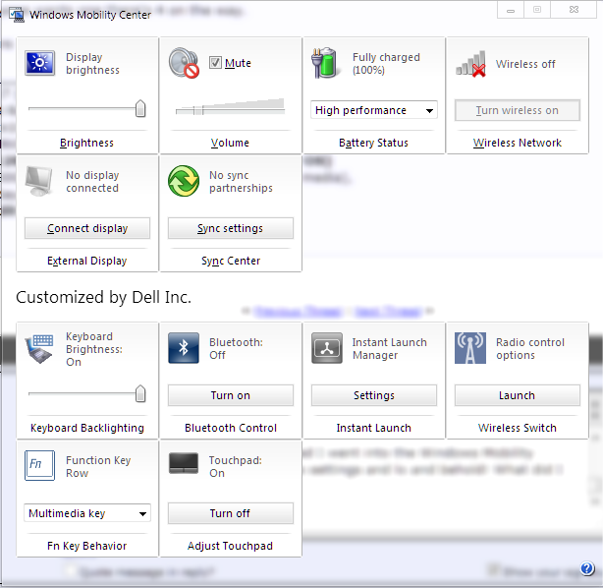Image resolution: width=603 pixels, height=588 pixels.
Task: Click the No sync partnerships text
Action: (241, 181)
